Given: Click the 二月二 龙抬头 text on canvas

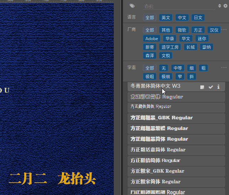Looking at the screenshot, I should coord(52,179).
